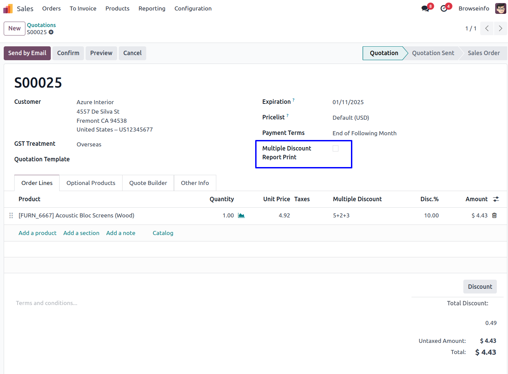
Task: Click the forecast chart icon next to quantity
Action: point(241,215)
